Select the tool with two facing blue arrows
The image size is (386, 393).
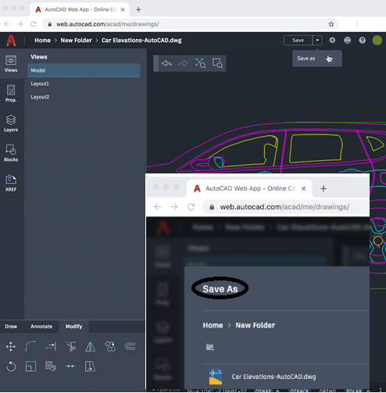pos(70,366)
